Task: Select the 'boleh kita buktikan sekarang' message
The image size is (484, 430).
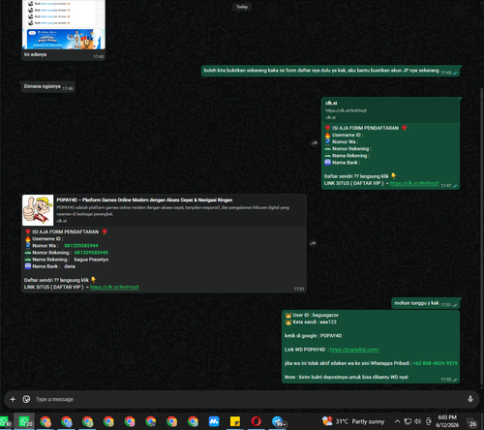Action: (x=330, y=71)
